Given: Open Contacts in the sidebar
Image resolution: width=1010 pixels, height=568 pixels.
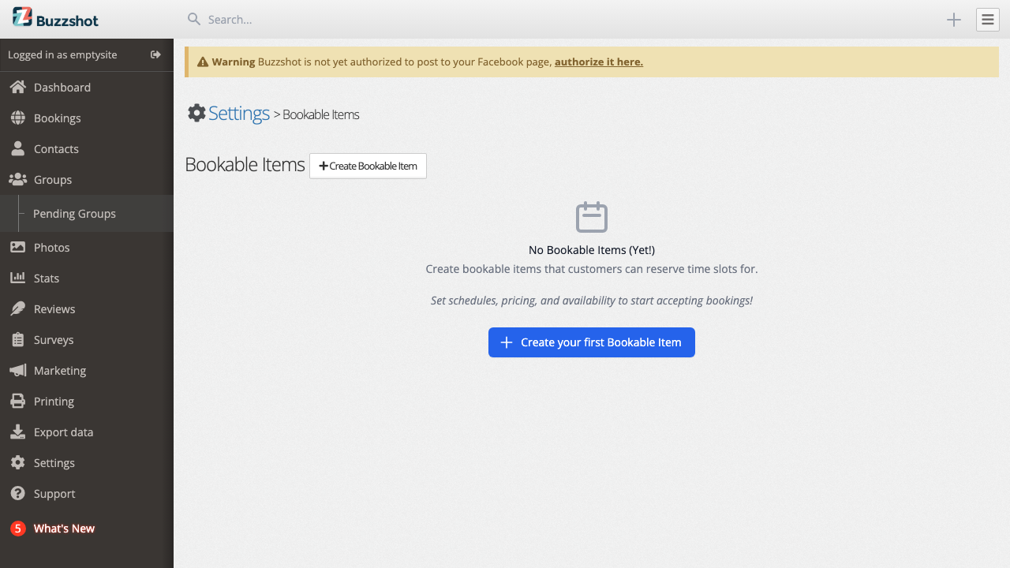Looking at the screenshot, I should tap(87, 149).
